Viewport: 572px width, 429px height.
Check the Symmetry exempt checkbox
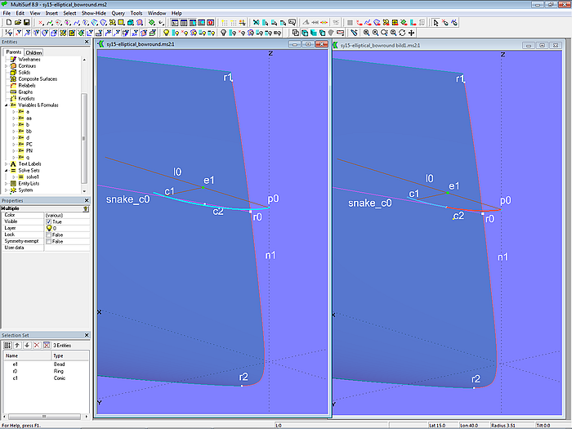click(x=49, y=241)
